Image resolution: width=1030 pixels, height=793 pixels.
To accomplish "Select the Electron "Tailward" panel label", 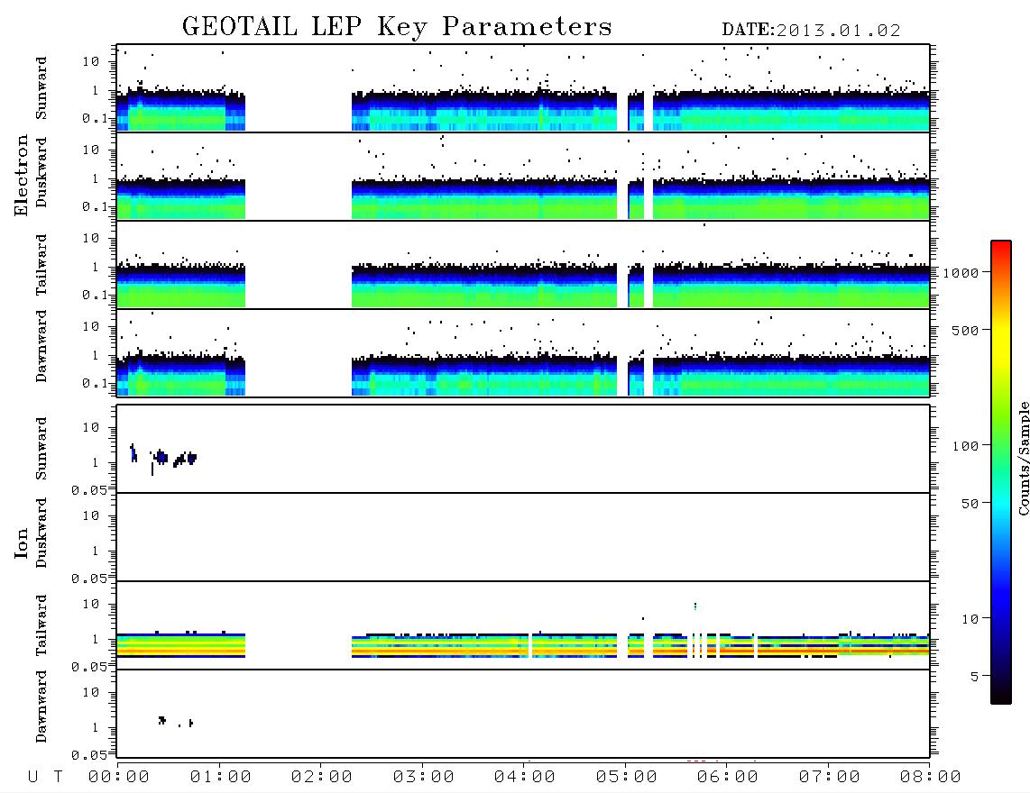I will pos(41,265).
